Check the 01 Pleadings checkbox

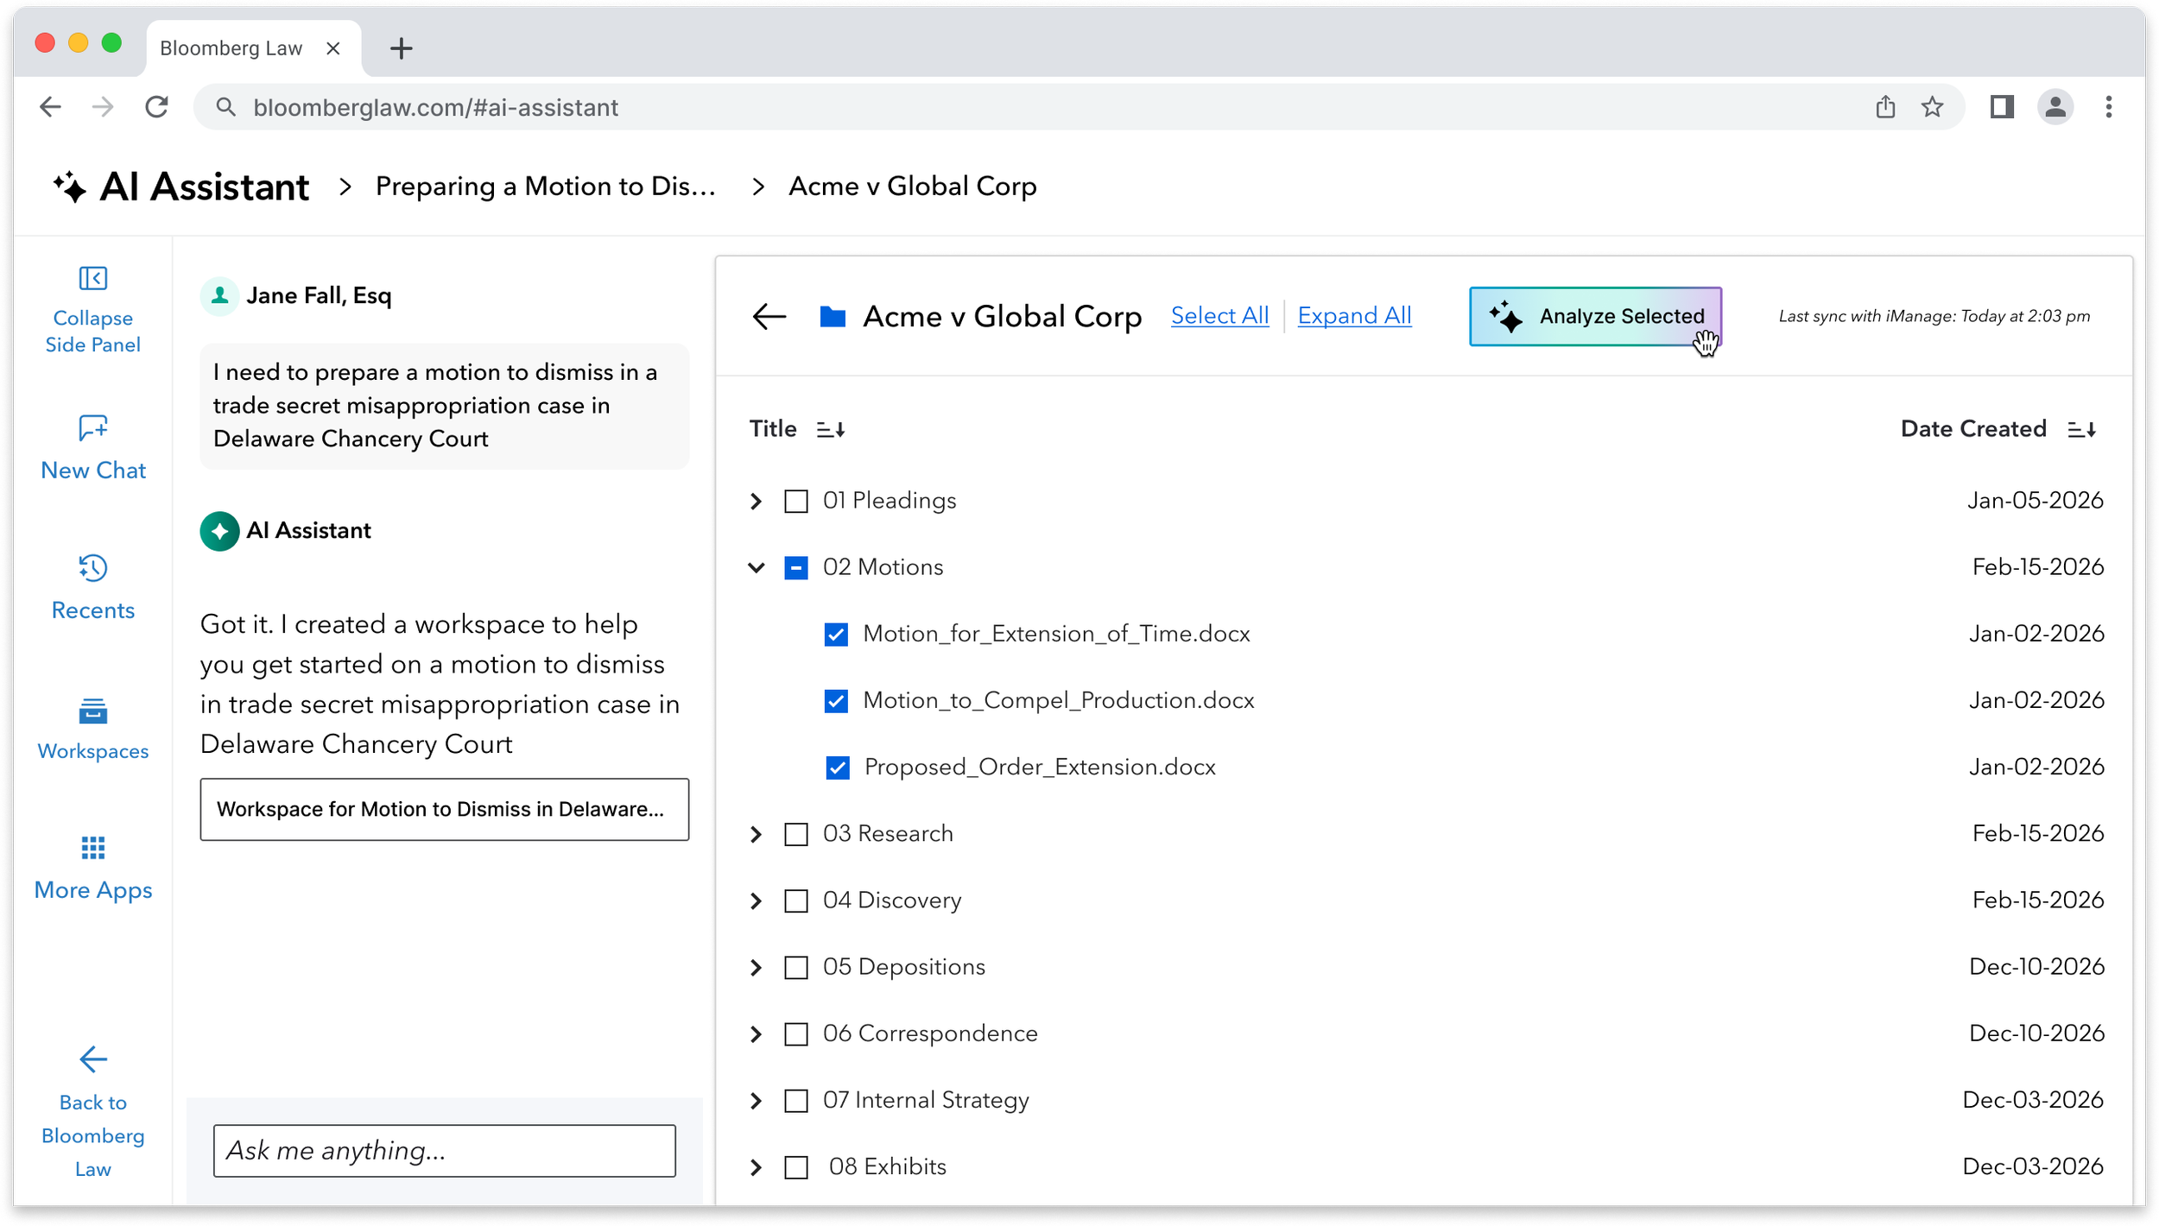[795, 500]
